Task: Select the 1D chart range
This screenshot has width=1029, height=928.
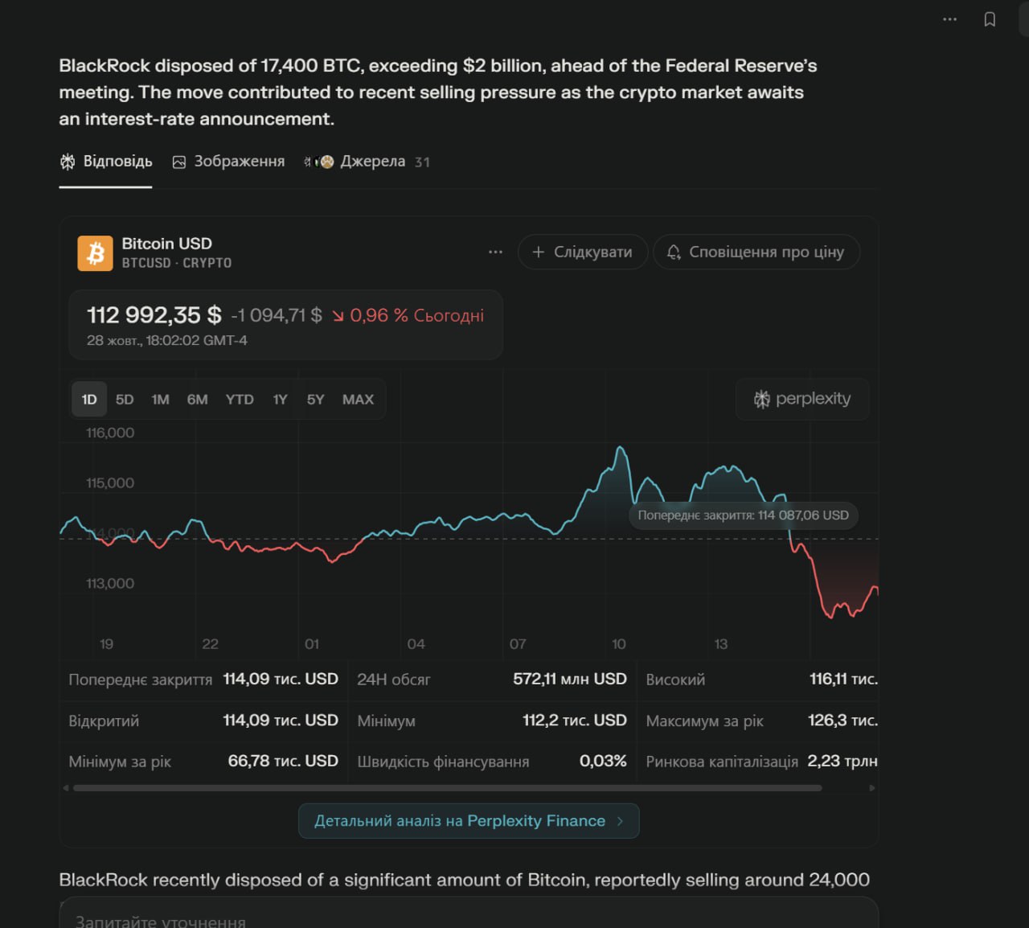Action: pyautogui.click(x=89, y=400)
